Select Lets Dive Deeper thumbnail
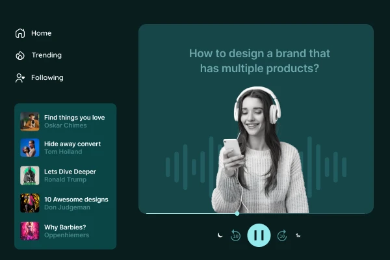Image resolution: width=390 pixels, height=260 pixels. coord(30,175)
